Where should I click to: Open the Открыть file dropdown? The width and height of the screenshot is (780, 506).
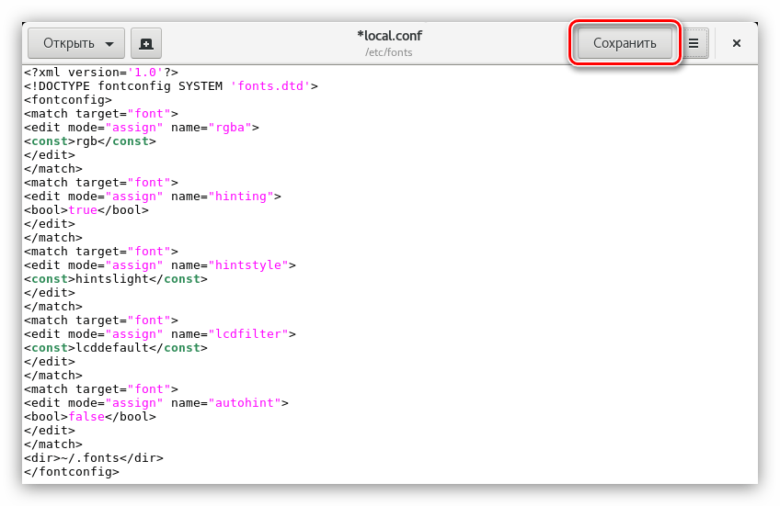(75, 43)
